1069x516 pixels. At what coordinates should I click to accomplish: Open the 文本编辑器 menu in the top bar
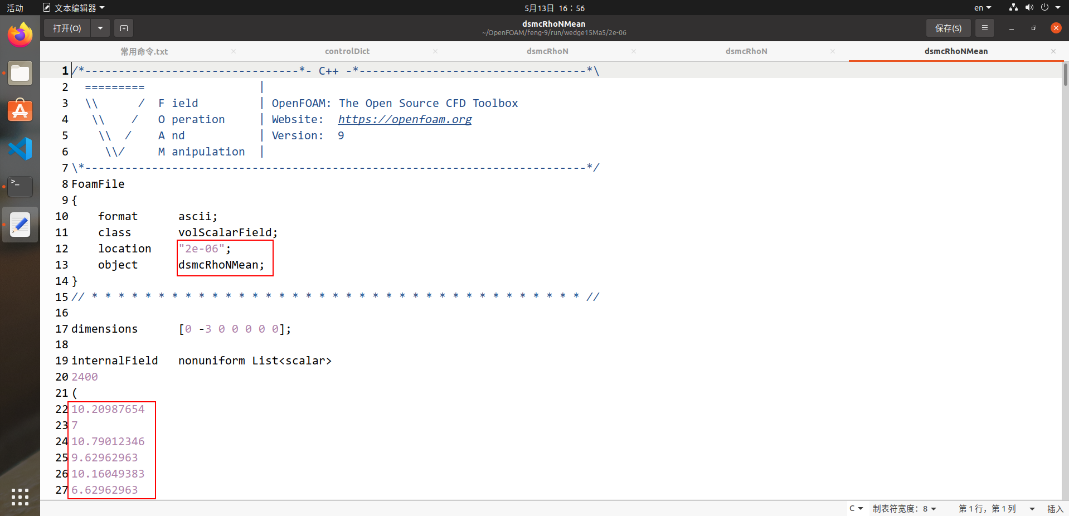[74, 8]
